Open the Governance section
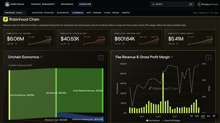The height and width of the screenshot is (123, 220). coord(67,4)
